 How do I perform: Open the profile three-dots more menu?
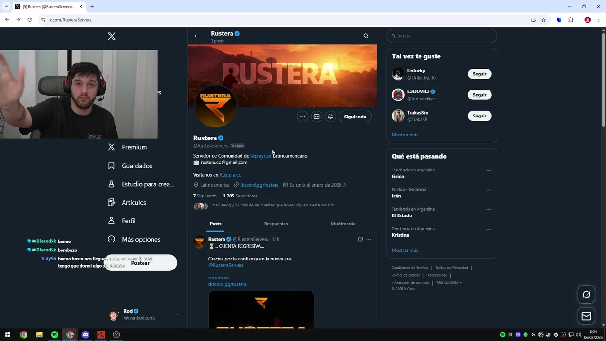[x=303, y=117]
